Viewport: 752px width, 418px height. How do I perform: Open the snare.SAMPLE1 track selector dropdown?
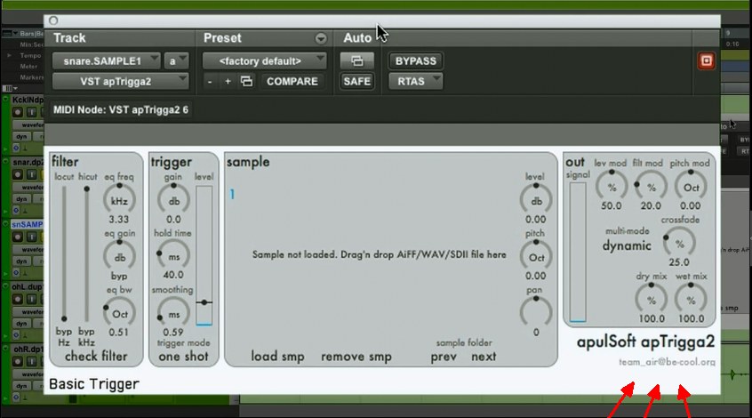(x=106, y=61)
